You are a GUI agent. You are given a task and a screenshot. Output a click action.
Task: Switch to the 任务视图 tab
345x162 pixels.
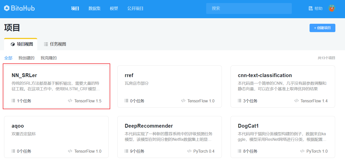(55, 44)
